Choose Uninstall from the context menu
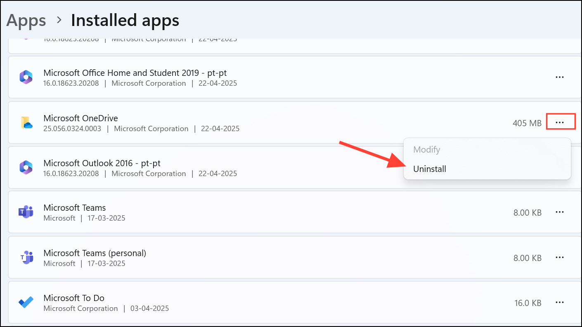Viewport: 582px width, 327px height. 430,169
